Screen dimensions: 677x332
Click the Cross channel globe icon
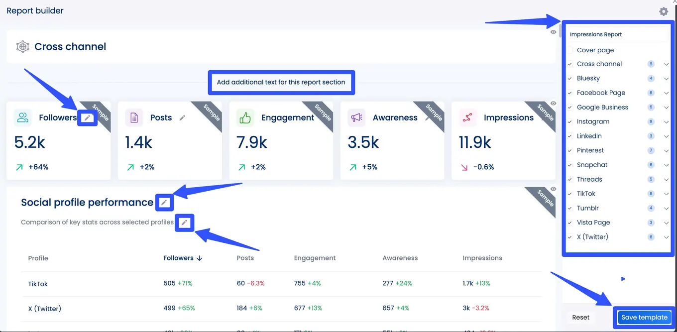pos(22,47)
